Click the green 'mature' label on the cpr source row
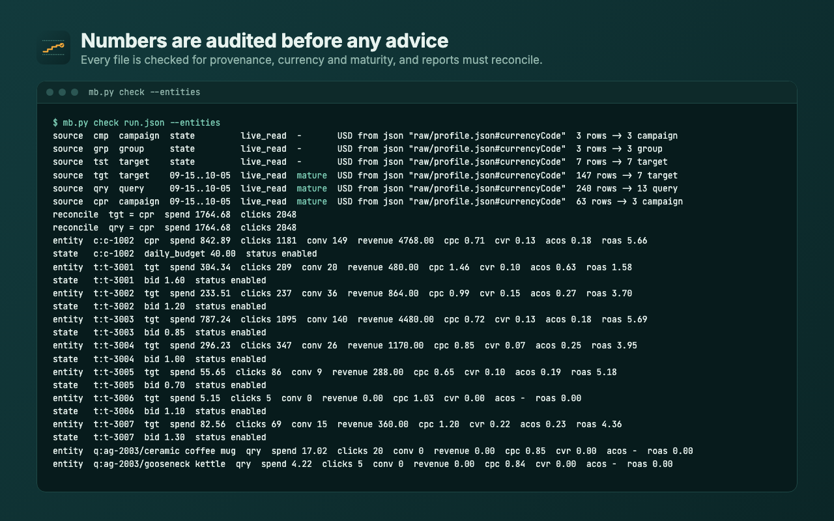Viewport: 834px width, 521px height. (x=312, y=201)
